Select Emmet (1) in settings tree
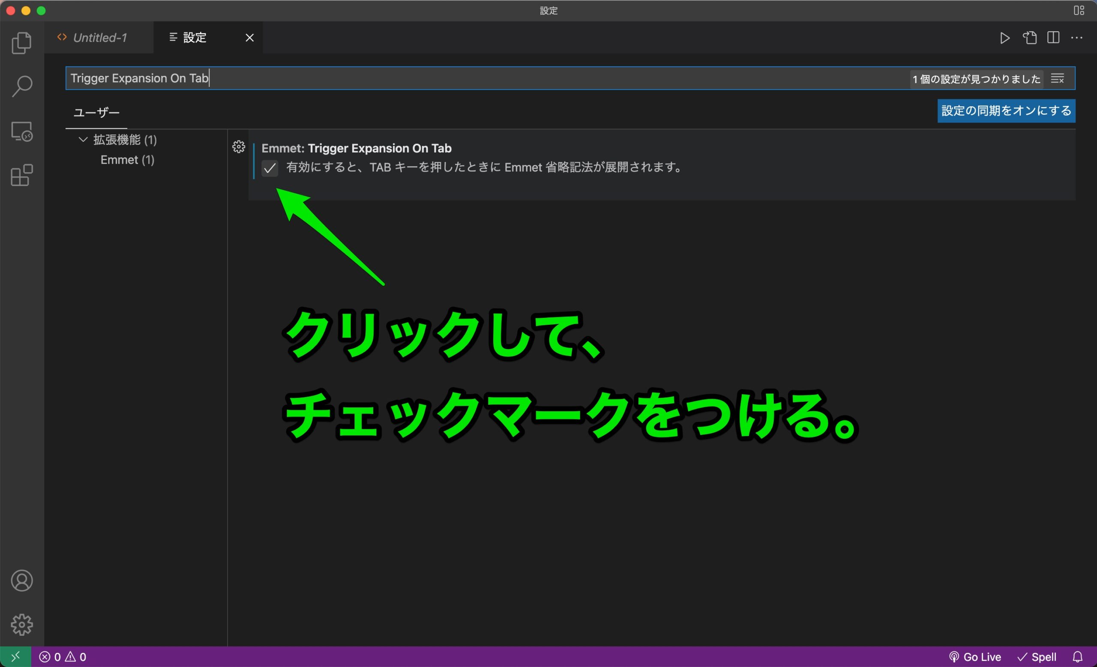The height and width of the screenshot is (667, 1097). pyautogui.click(x=127, y=160)
